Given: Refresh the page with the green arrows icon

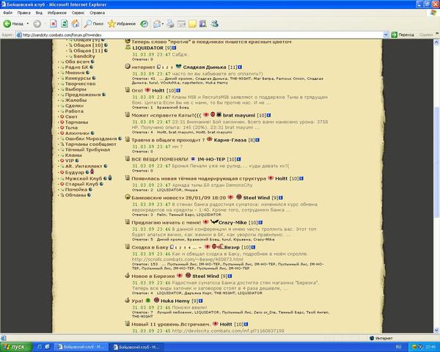Looking at the screenshot, I should 65,24.
